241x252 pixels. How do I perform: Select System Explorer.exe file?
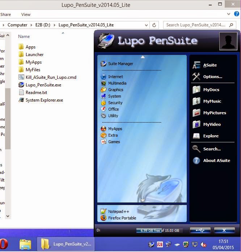pos(41,100)
